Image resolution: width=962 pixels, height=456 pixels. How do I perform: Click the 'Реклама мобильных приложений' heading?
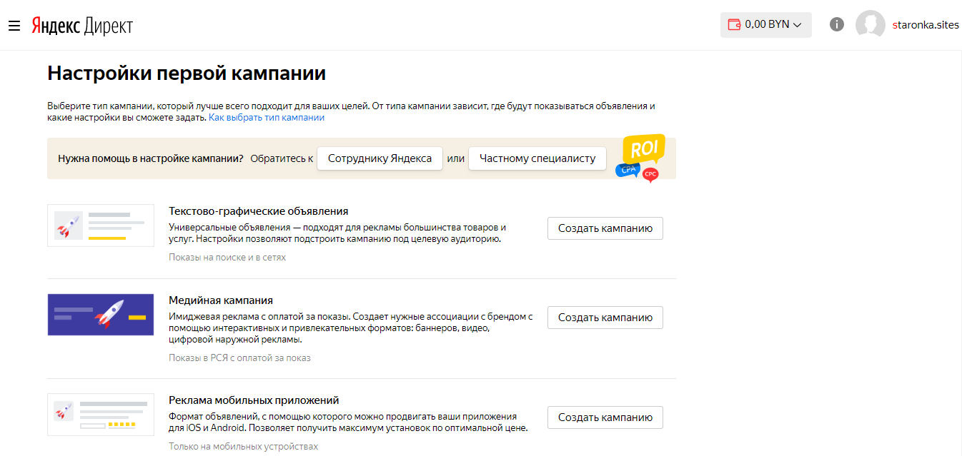pyautogui.click(x=254, y=400)
